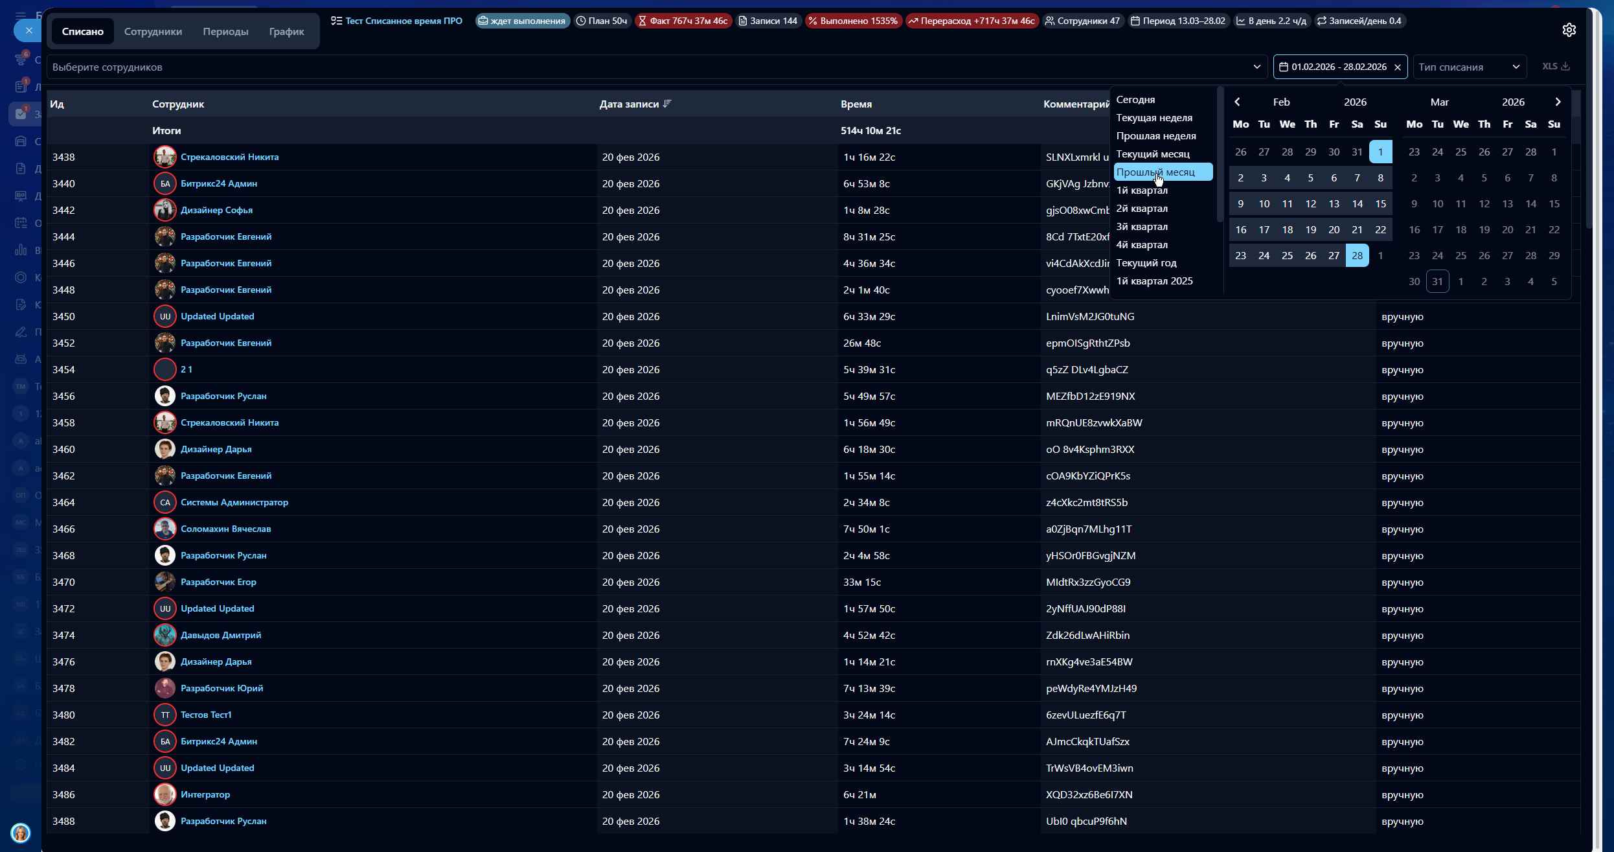Open the date range picker field
The image size is (1614, 852).
1334,67
